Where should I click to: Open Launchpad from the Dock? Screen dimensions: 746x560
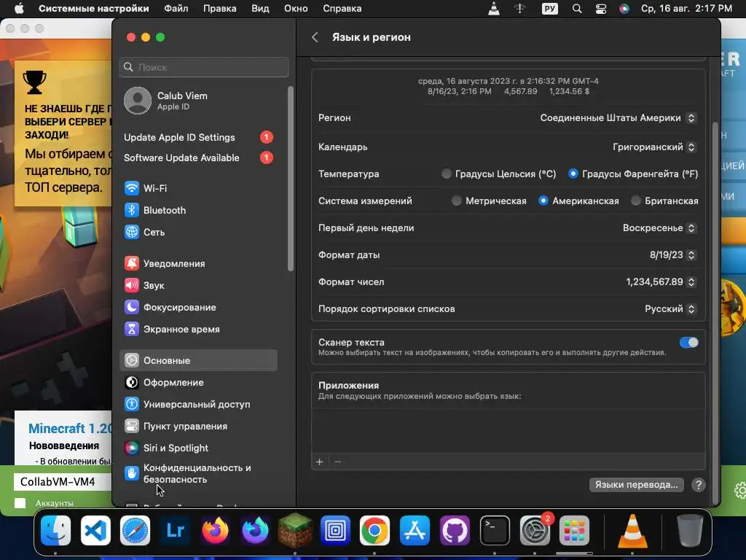pos(574,530)
